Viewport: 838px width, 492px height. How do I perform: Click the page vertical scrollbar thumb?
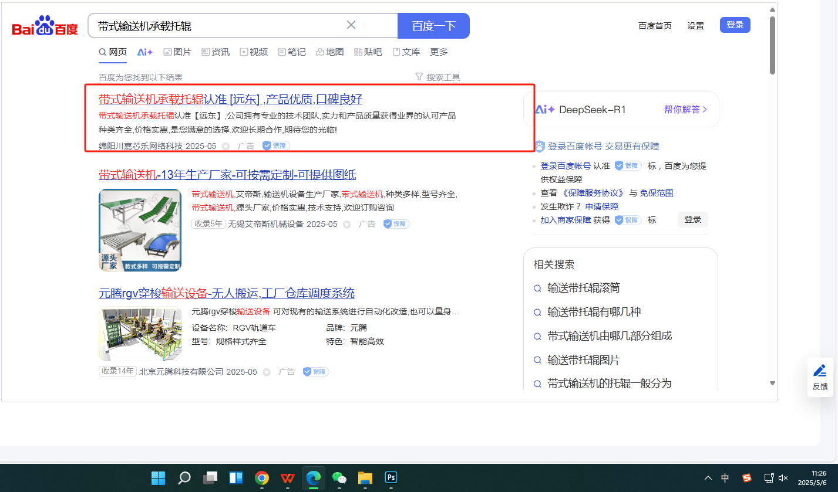[772, 45]
